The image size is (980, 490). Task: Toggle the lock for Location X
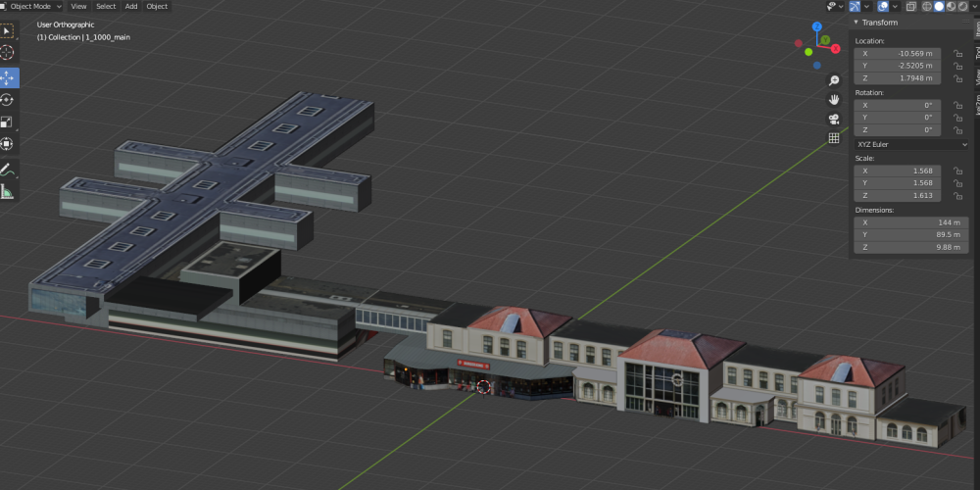pos(955,53)
